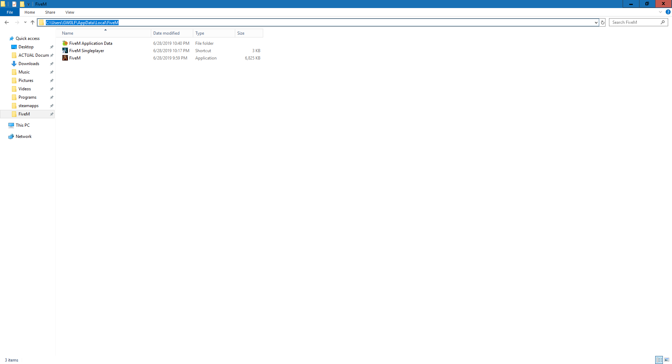Click the Music pin icon
This screenshot has height=364, width=672.
click(x=52, y=72)
